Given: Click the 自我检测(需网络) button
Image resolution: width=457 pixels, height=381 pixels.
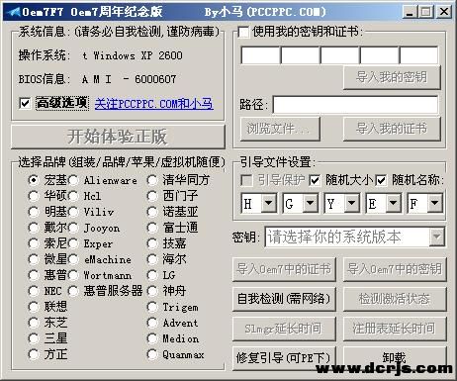Looking at the screenshot, I should pos(284,299).
